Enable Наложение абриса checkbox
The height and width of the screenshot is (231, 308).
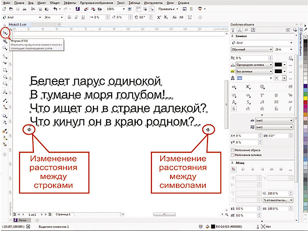233,150
